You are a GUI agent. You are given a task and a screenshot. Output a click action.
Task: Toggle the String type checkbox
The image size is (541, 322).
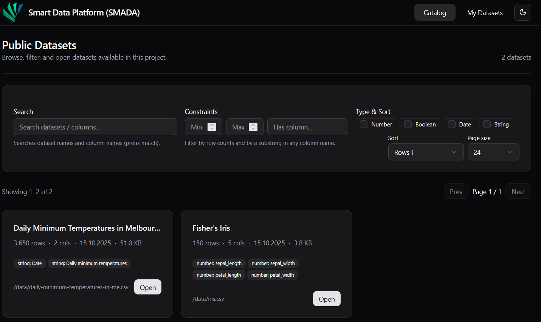tap(487, 124)
